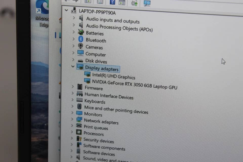Select Human Interface Devices label
This screenshot has height=162, width=243.
(x=109, y=96)
